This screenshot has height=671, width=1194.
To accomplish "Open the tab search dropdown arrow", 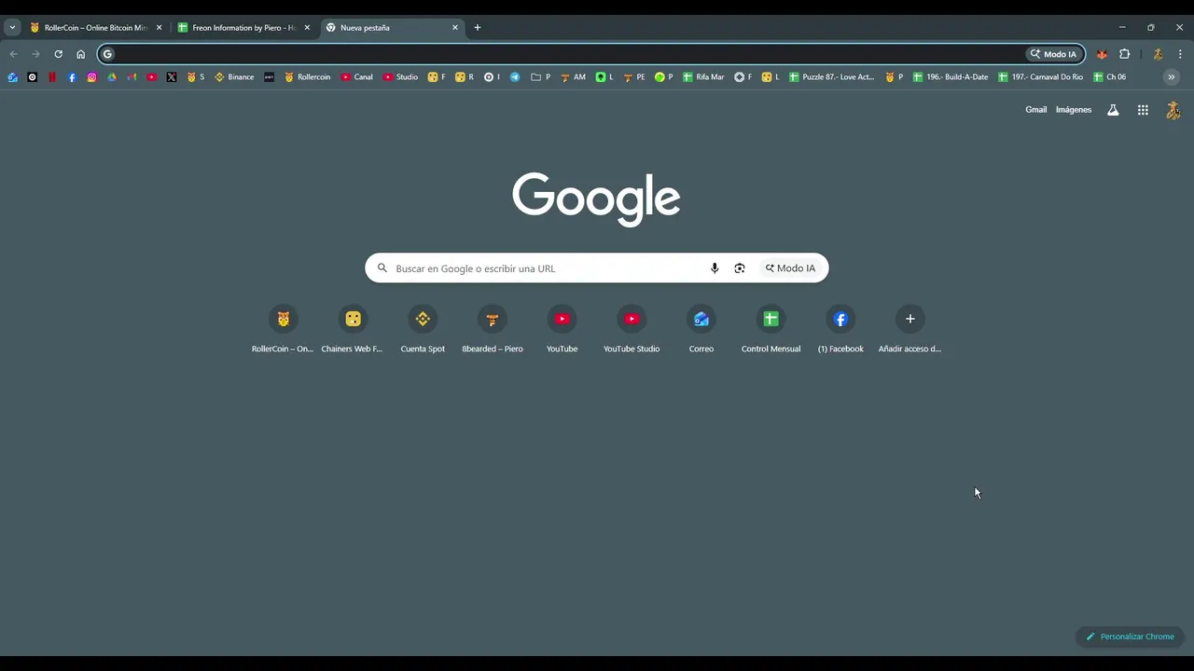I will pyautogui.click(x=12, y=28).
